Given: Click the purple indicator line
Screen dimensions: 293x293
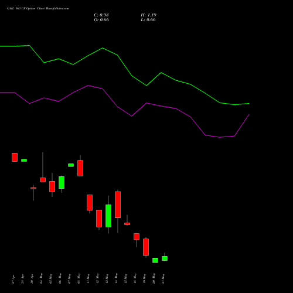Looking at the screenshot, I should [x=132, y=116].
